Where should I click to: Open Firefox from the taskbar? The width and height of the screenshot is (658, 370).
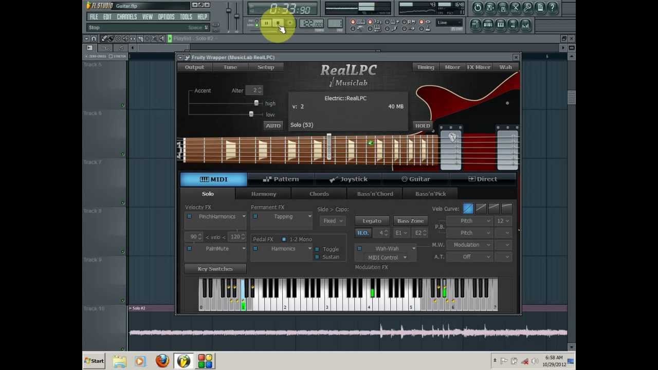pos(162,361)
